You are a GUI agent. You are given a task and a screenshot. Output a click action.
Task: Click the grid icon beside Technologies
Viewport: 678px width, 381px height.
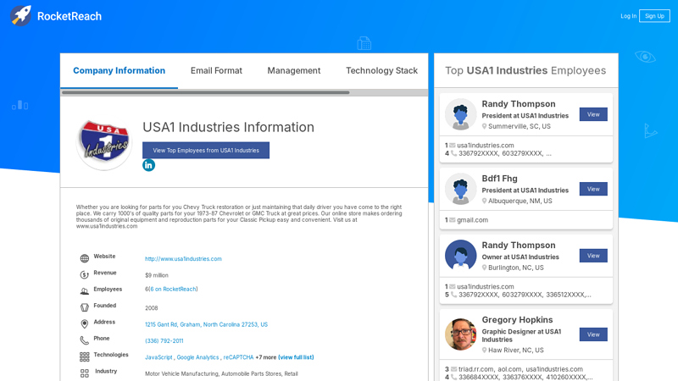84,356
